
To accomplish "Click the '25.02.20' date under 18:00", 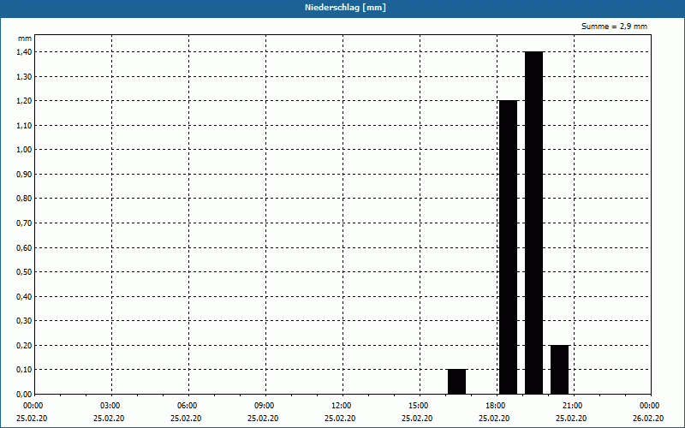I will (x=494, y=419).
